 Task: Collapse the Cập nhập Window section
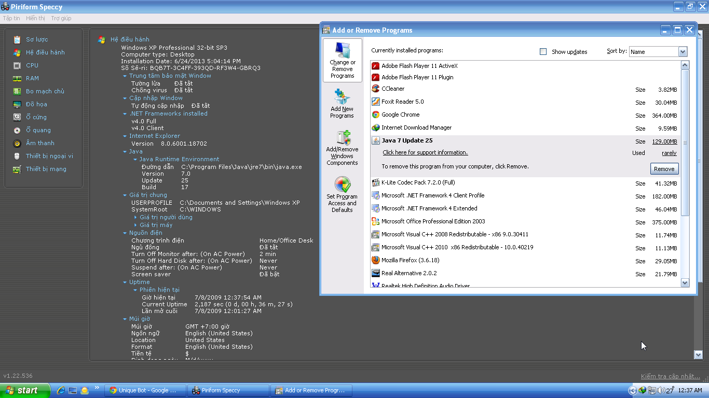[x=125, y=98]
